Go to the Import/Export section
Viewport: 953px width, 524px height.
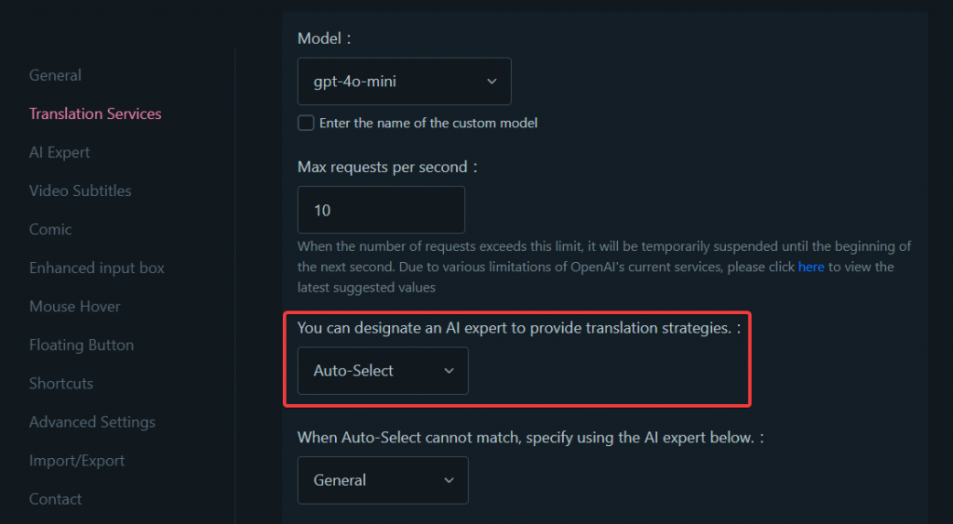tap(76, 461)
